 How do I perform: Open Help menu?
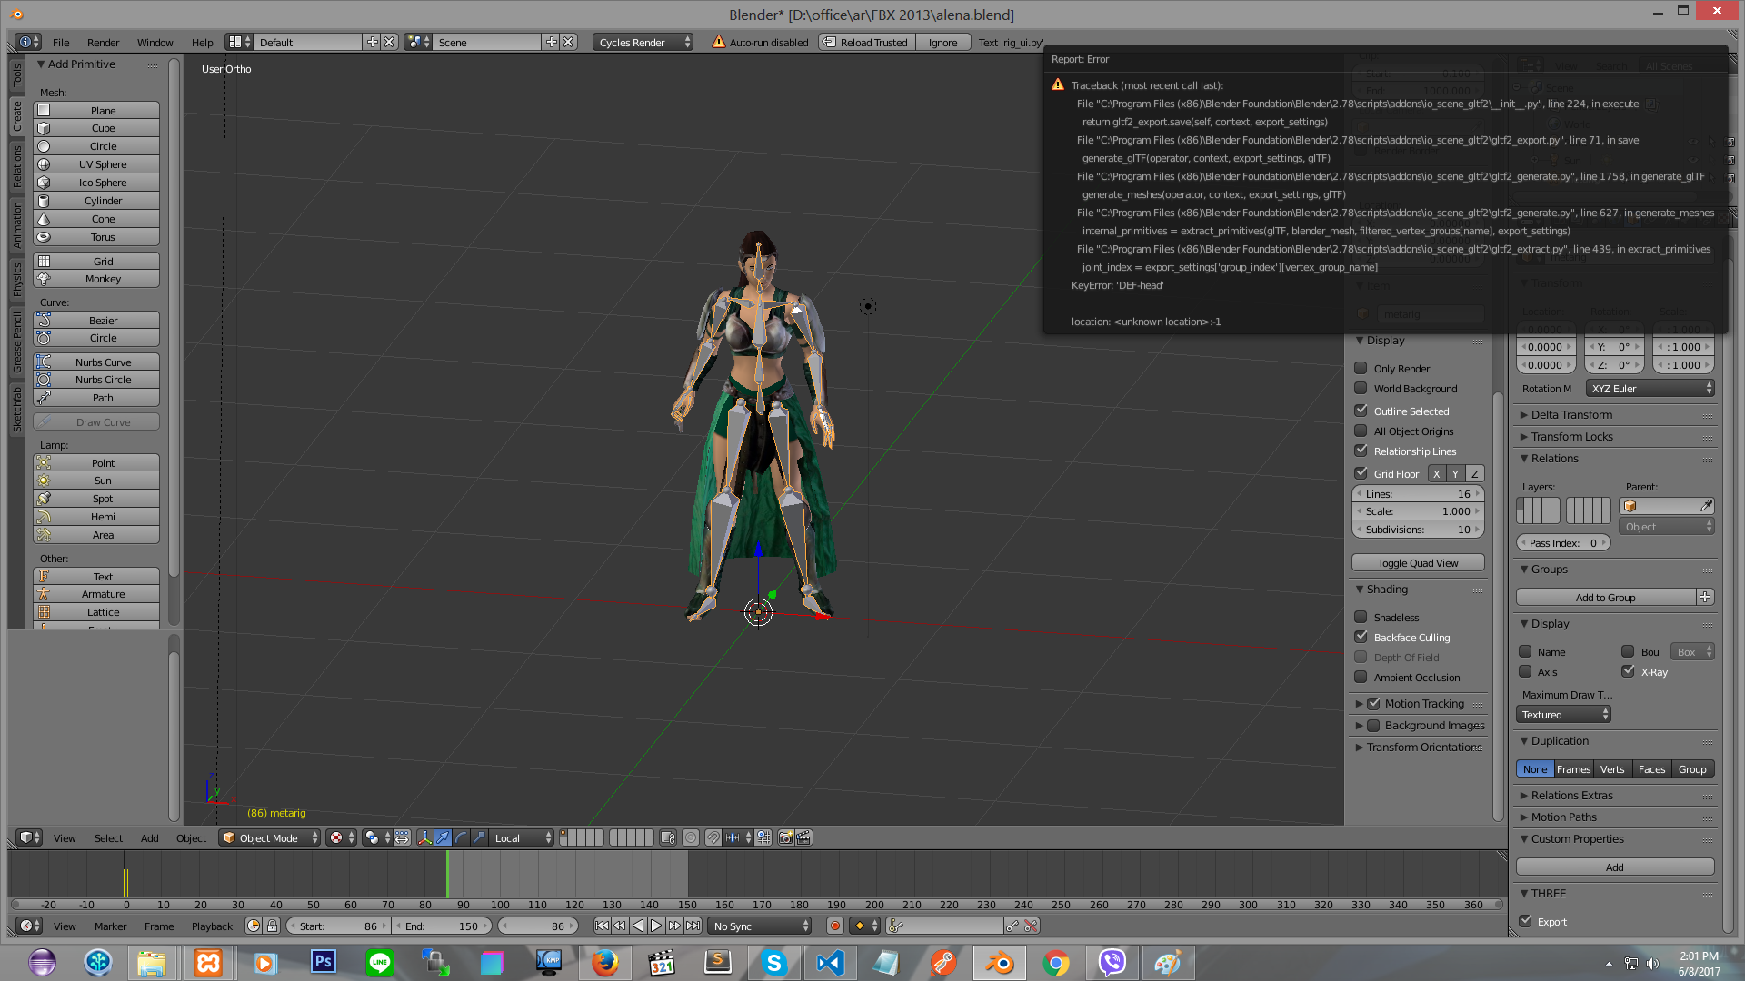[202, 42]
